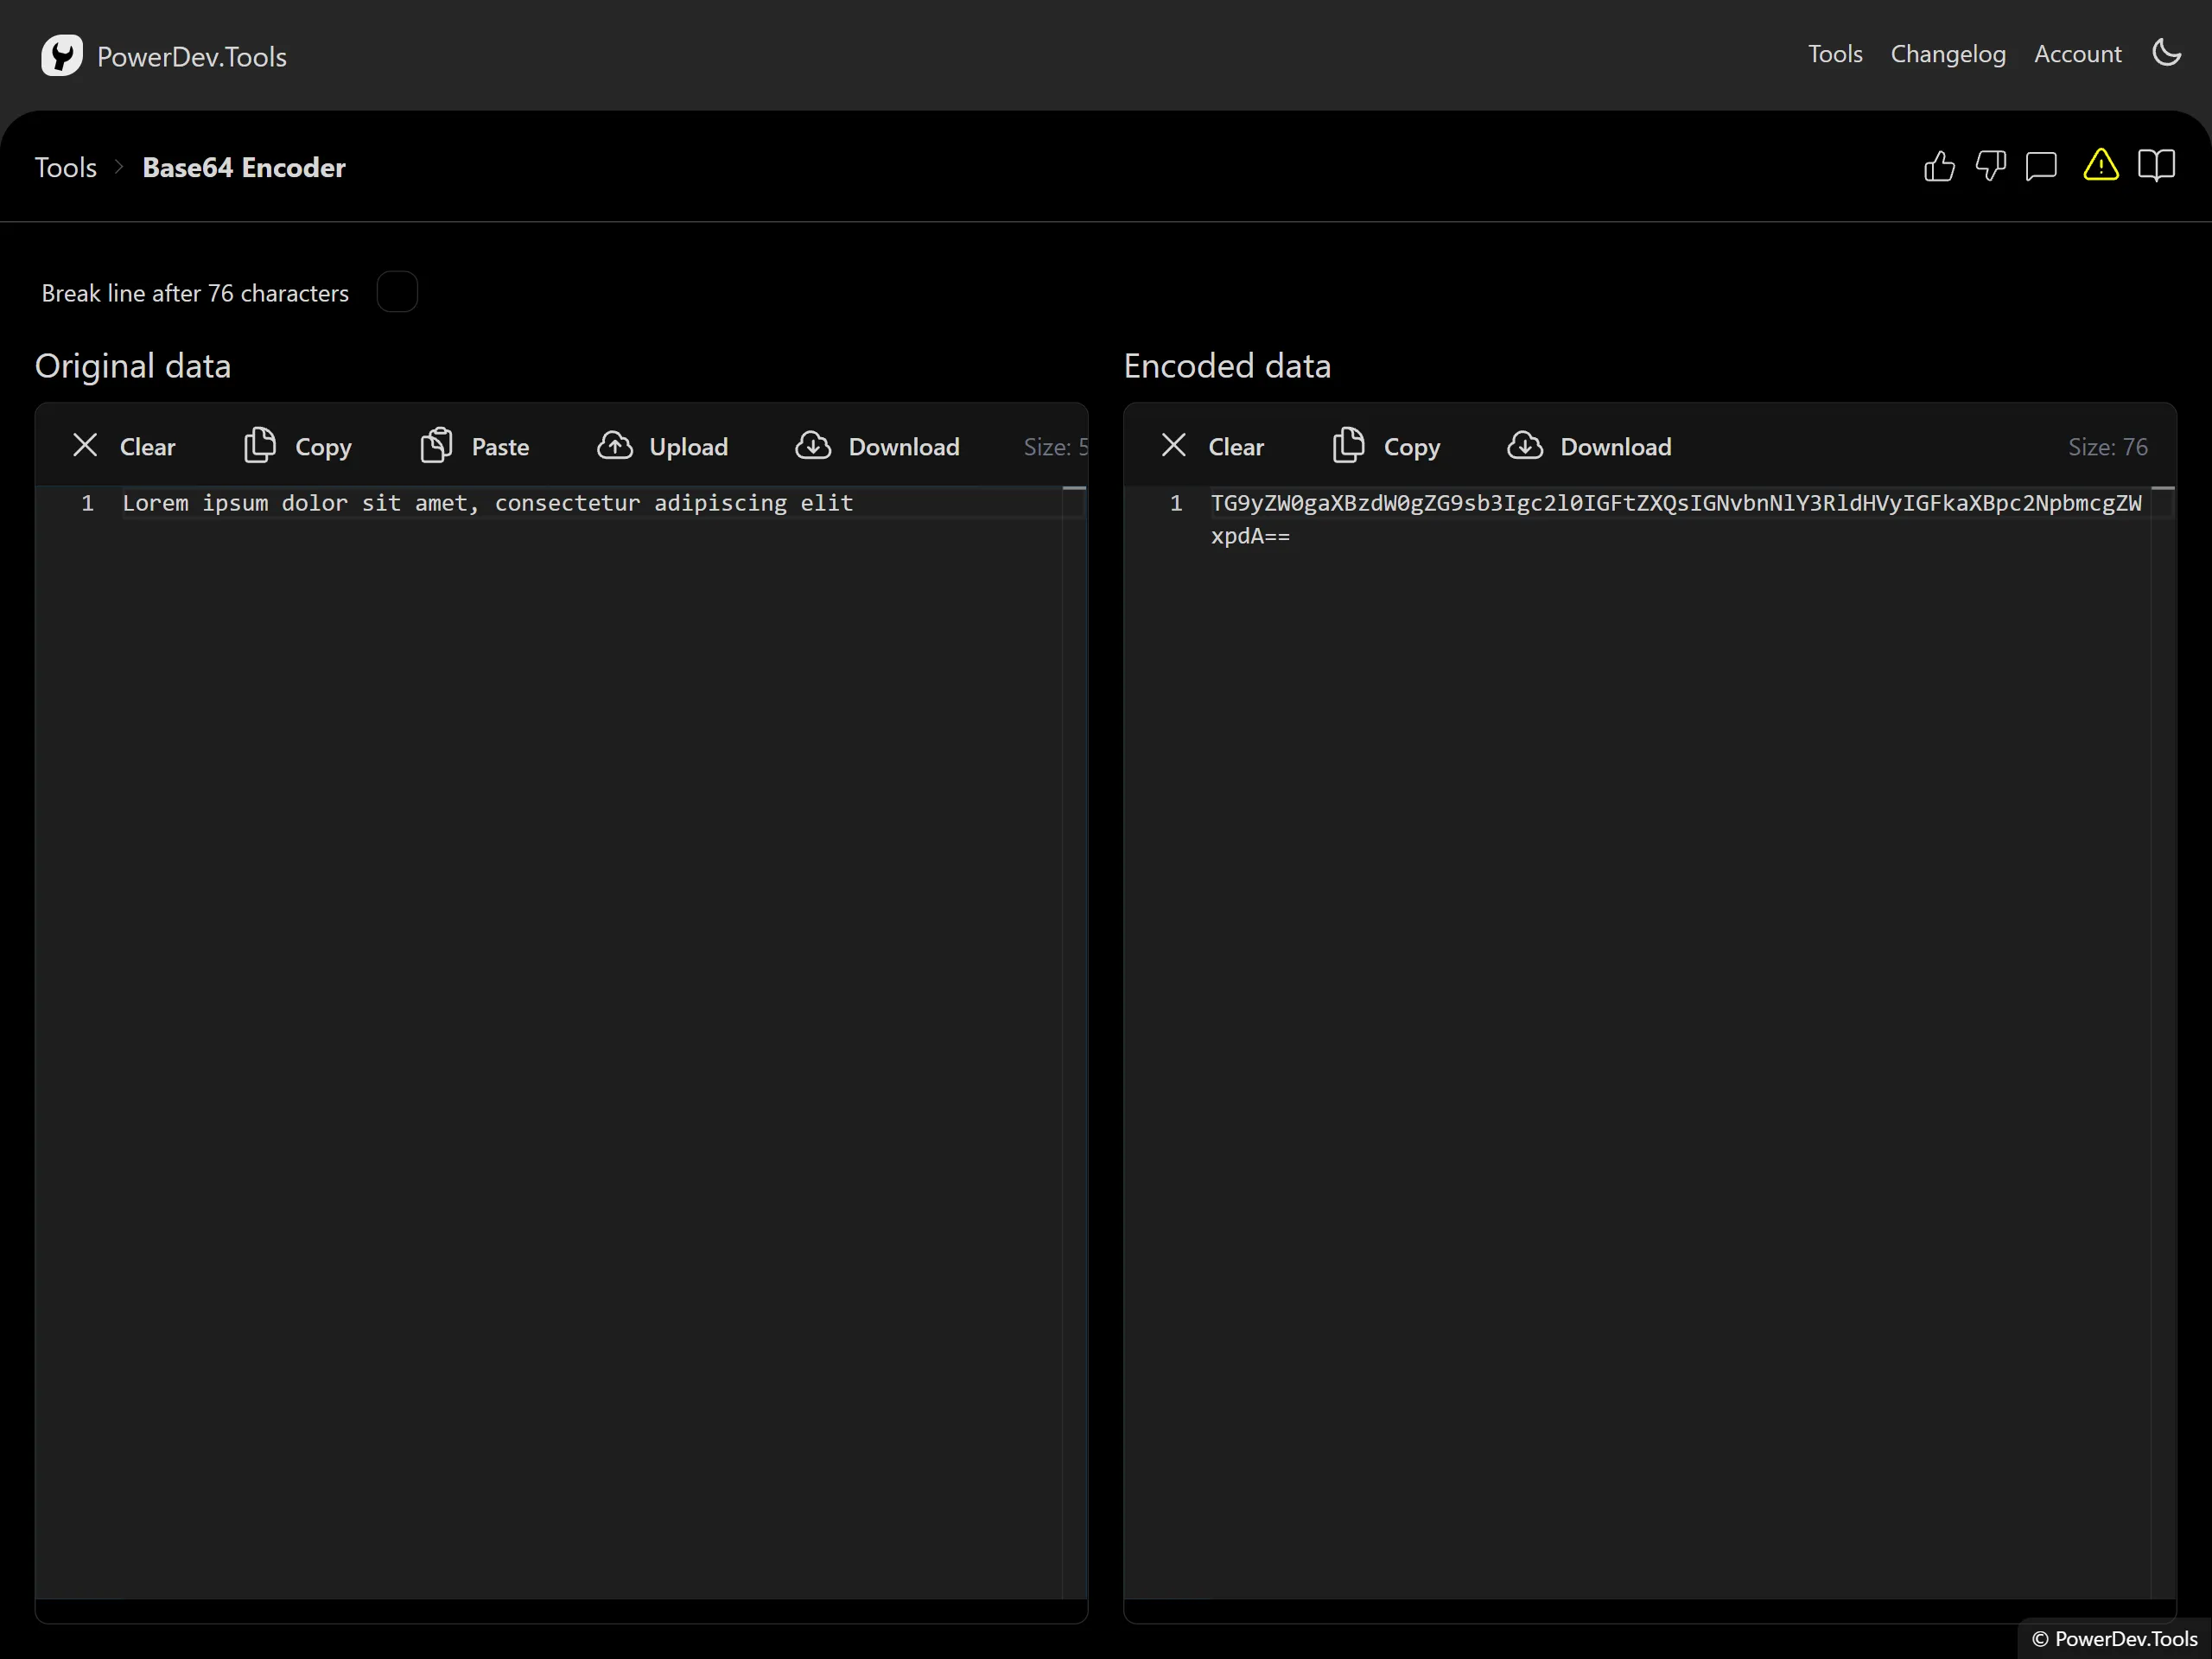This screenshot has height=1659, width=2212.
Task: Clear the Encoded data panel
Action: tap(1212, 446)
